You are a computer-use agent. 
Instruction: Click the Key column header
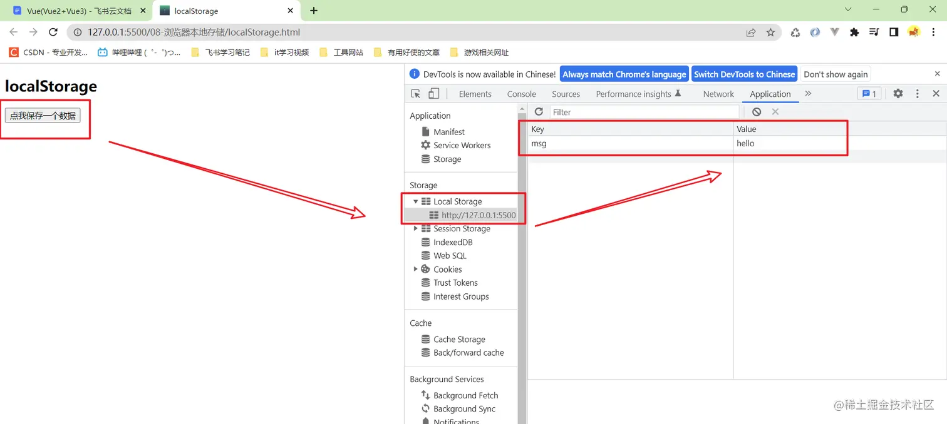pos(631,129)
